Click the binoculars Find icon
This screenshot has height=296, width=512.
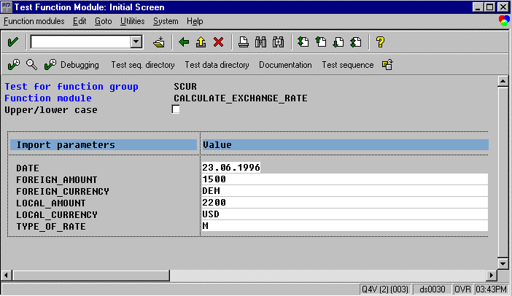(260, 42)
